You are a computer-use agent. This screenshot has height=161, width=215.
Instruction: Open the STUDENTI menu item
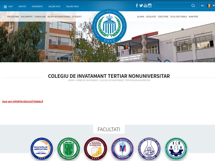[77, 16]
